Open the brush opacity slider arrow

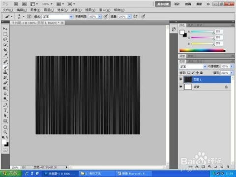coord(99,17)
